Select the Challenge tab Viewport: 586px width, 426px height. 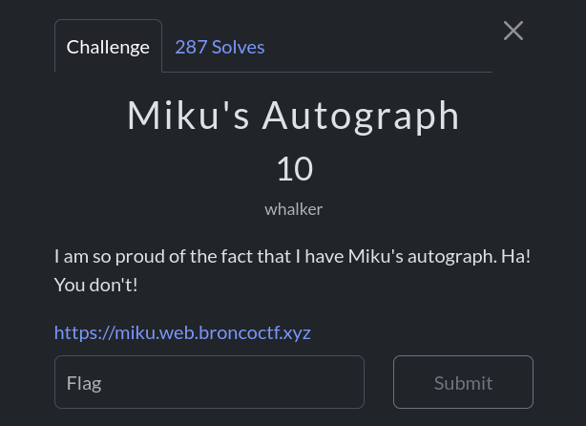[x=108, y=47]
